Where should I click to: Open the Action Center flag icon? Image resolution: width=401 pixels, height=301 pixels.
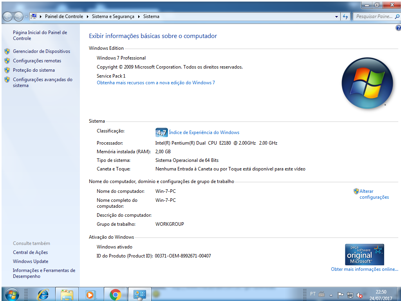[340, 295]
